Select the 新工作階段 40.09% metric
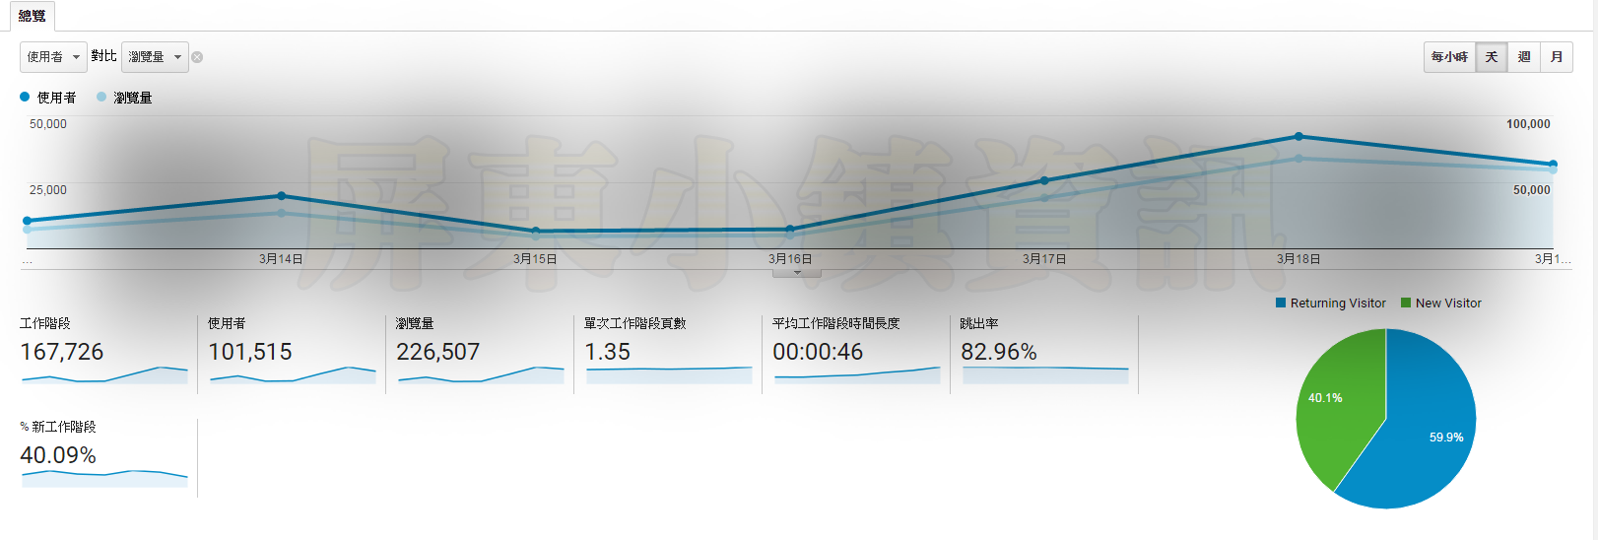Screen dimensions: 1598x540 tap(103, 457)
